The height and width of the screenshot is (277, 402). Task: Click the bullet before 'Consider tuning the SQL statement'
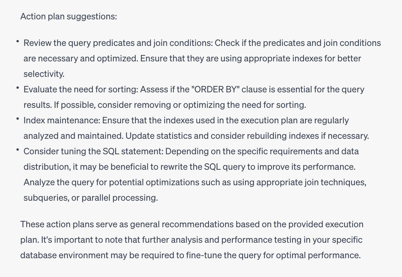pyautogui.click(x=17, y=150)
